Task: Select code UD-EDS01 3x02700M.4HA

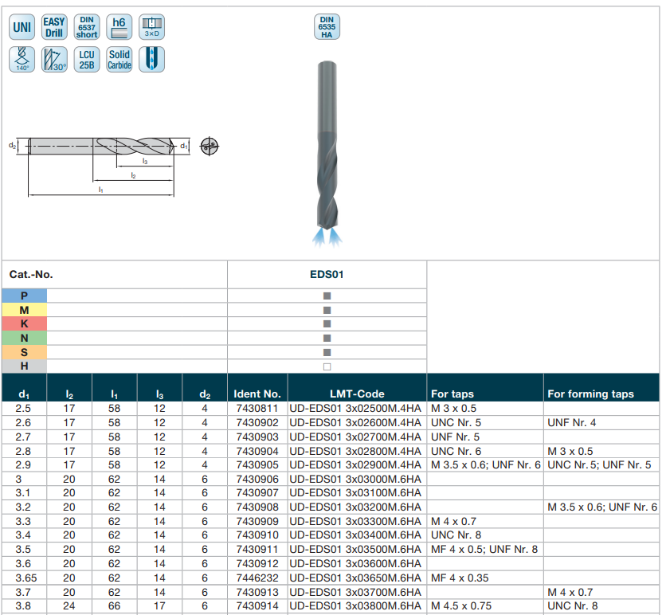Action: 355,437
